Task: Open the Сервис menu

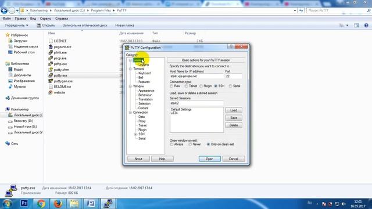Action: pos(45,19)
